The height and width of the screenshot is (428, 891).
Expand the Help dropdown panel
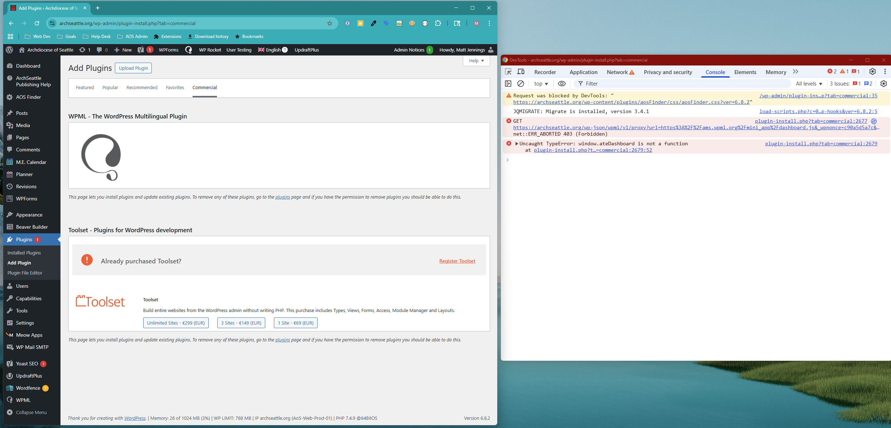point(476,61)
